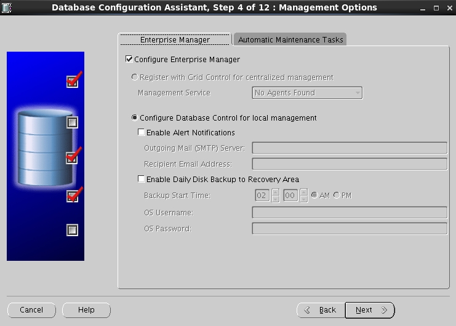Image resolution: width=456 pixels, height=326 pixels.
Task: Decrease the backup hour spinner
Action: click(x=276, y=199)
